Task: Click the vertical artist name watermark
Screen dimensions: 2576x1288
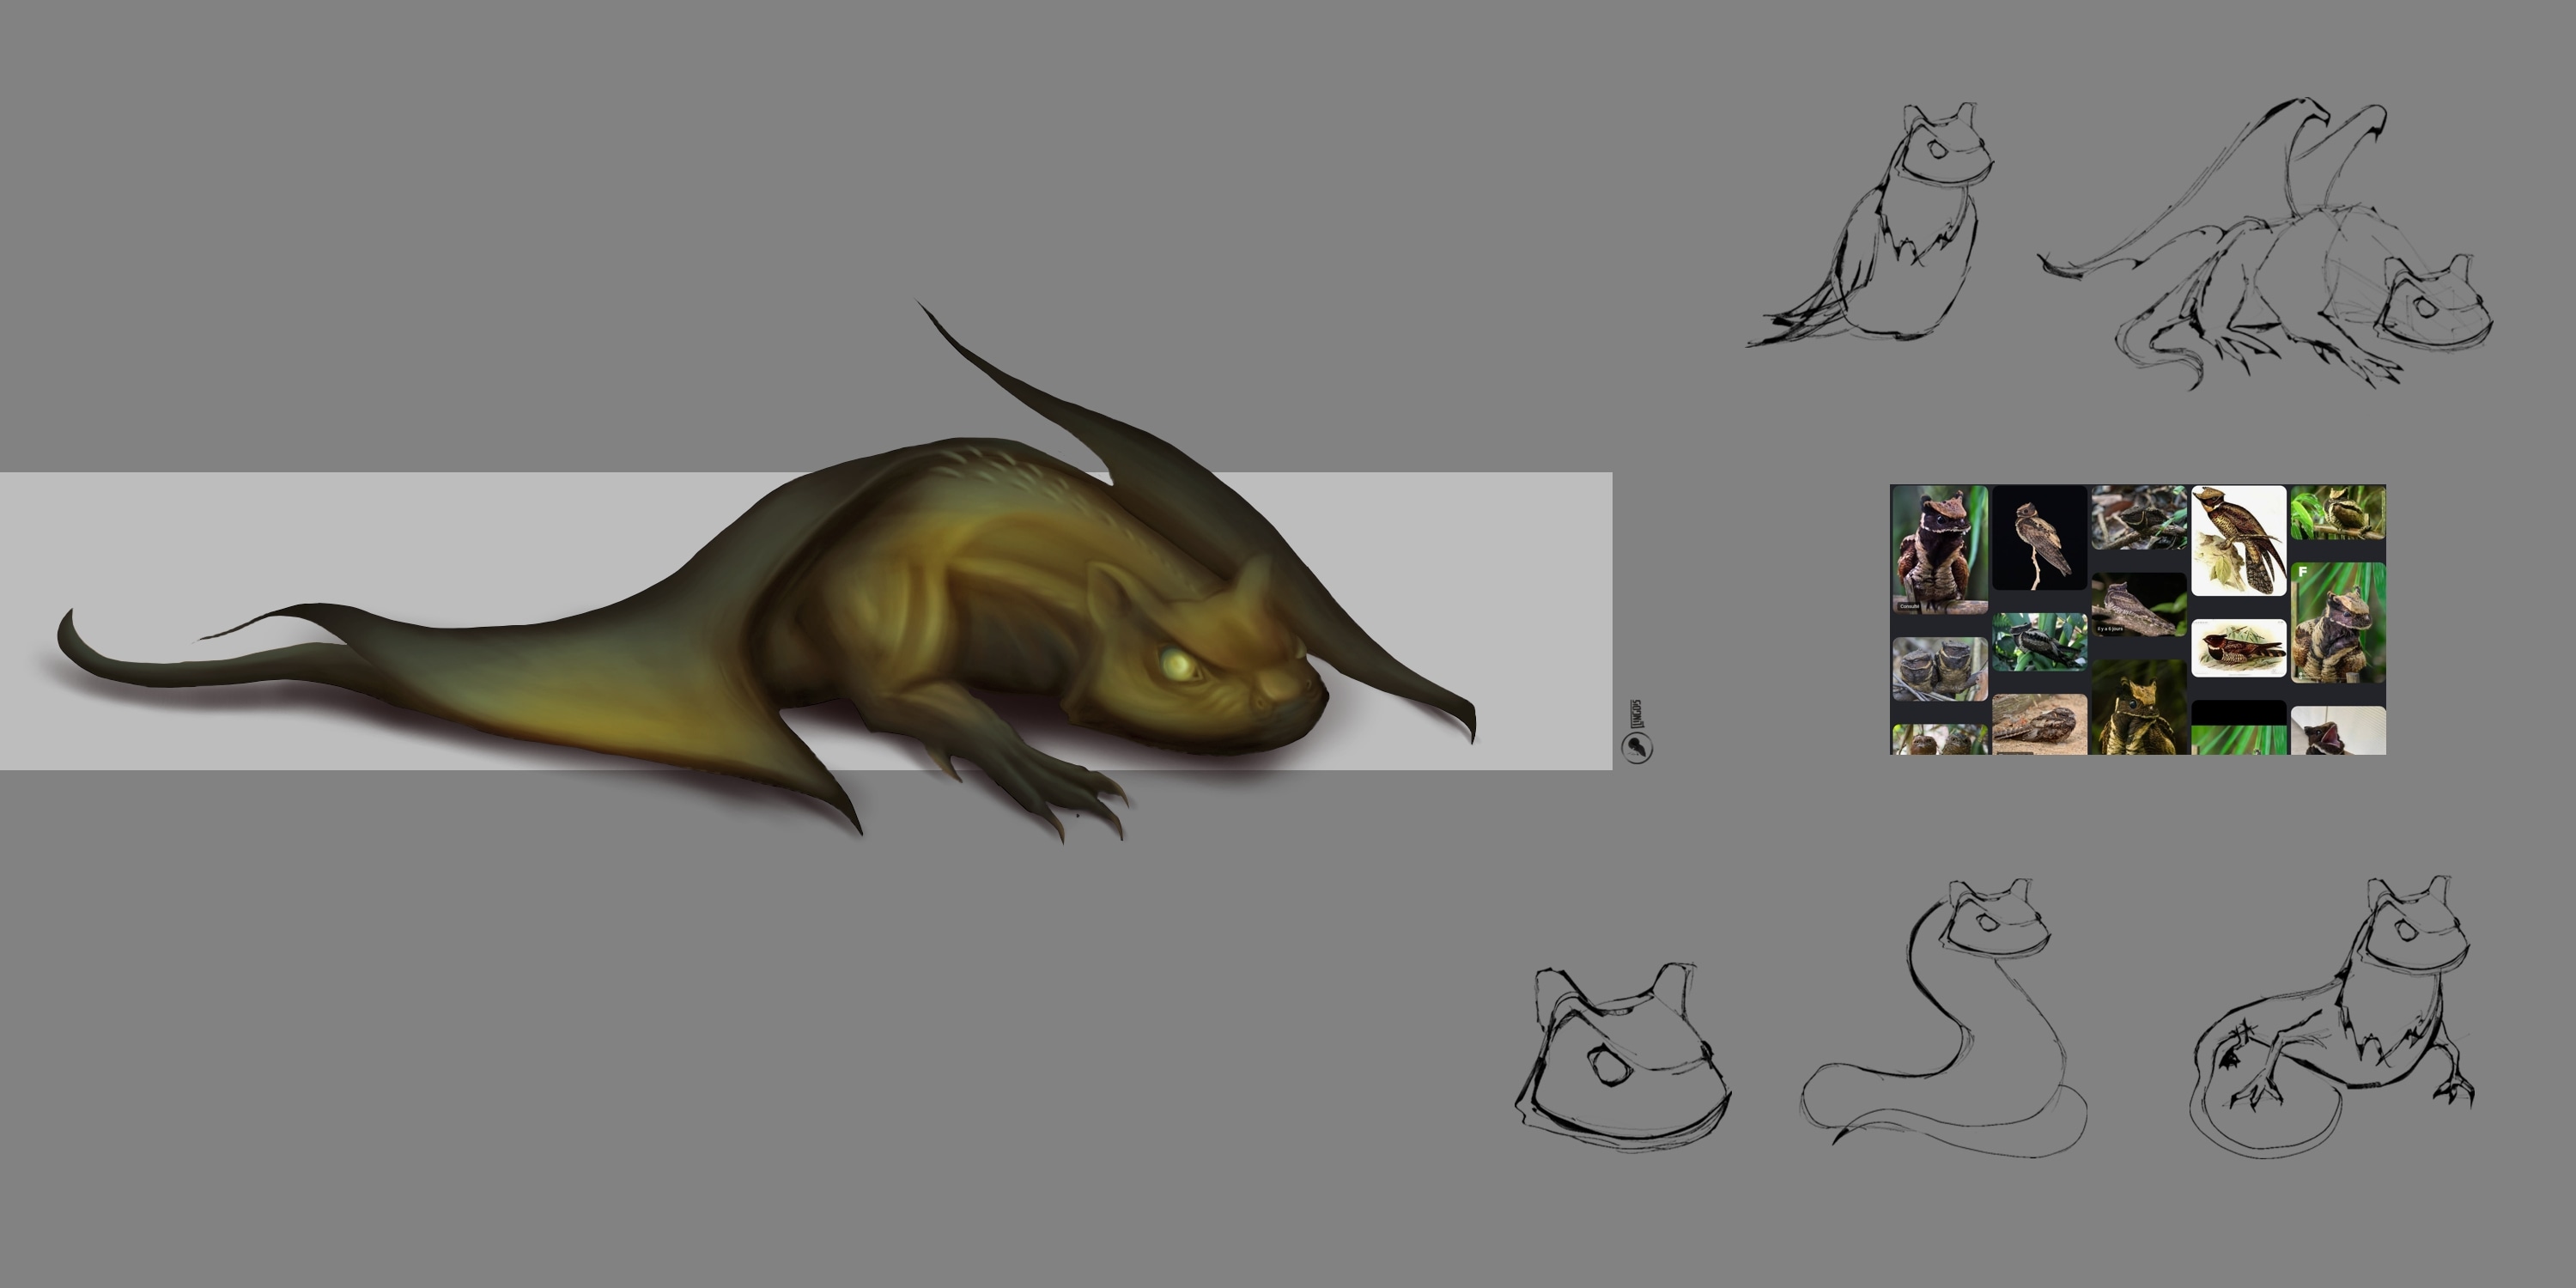Action: tap(1637, 714)
